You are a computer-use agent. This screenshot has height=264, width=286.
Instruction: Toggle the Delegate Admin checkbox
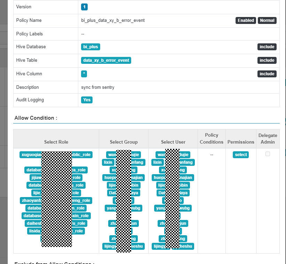point(268,154)
